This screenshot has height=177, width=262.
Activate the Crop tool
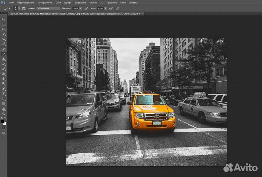coord(4,39)
